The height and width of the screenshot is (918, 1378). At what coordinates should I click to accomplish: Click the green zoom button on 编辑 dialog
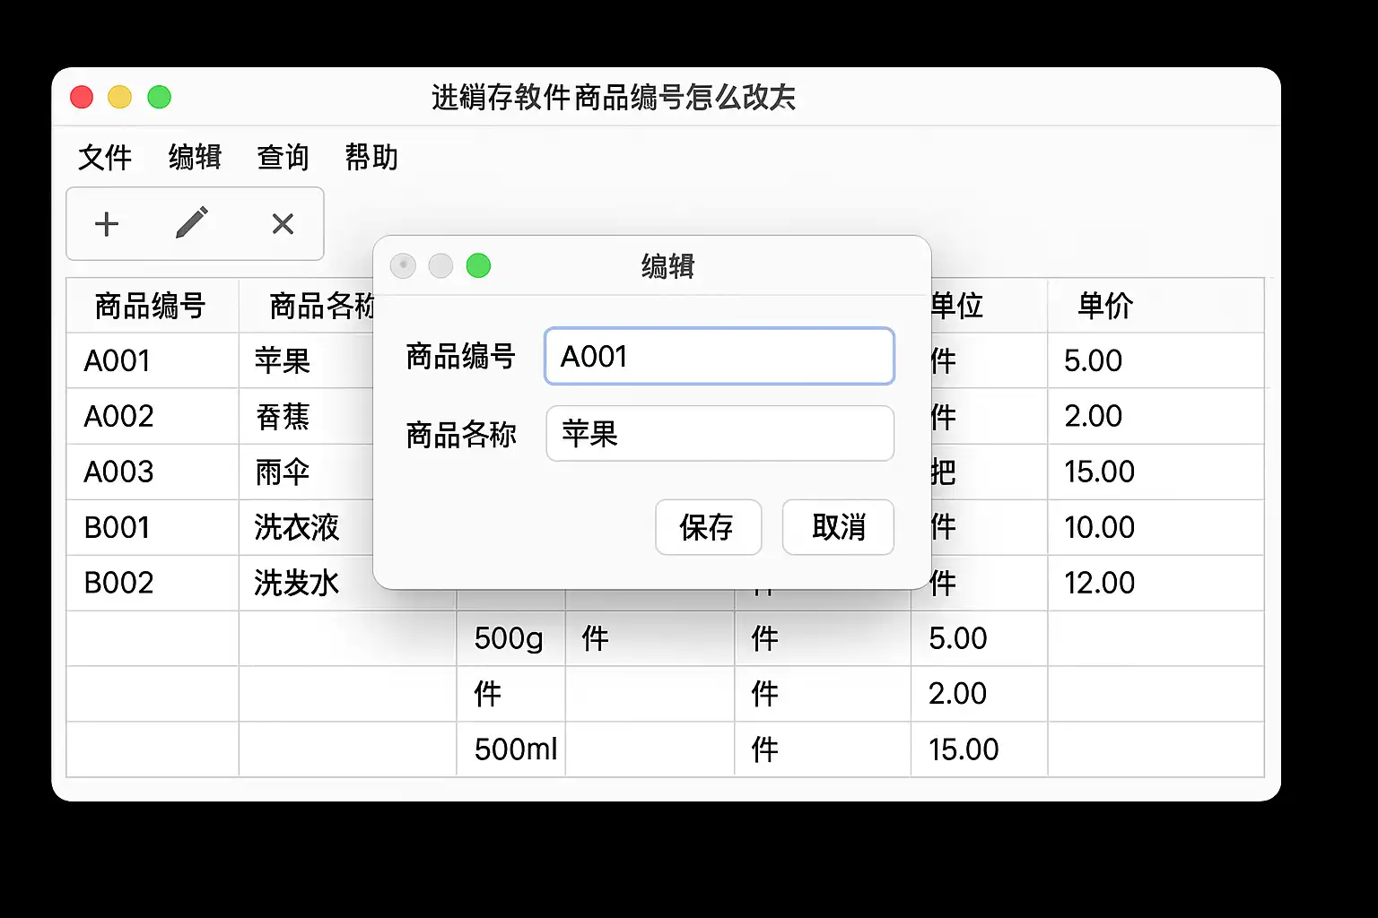(478, 266)
